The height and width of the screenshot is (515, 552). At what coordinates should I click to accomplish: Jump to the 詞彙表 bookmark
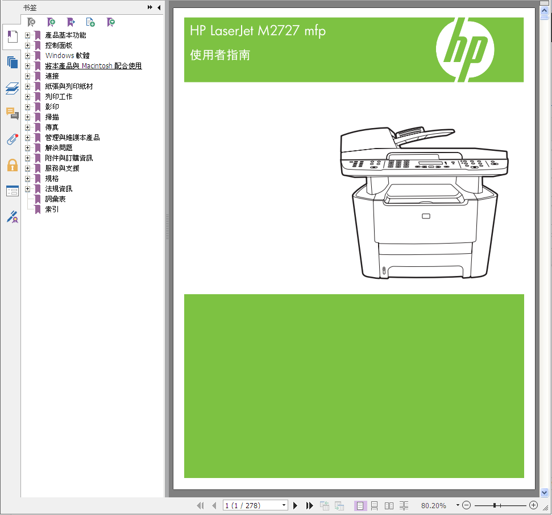[55, 199]
